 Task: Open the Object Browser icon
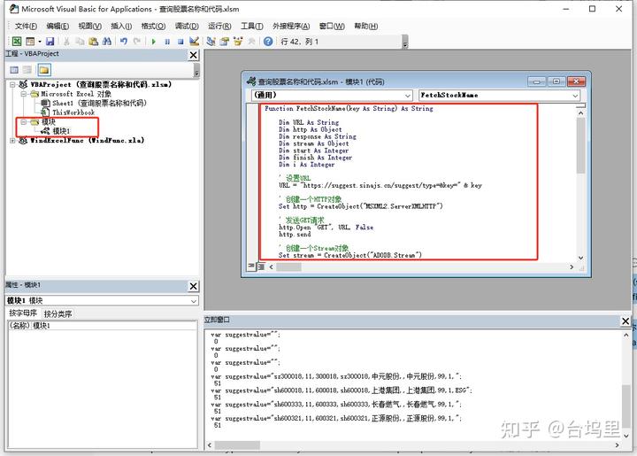pyautogui.click(x=238, y=41)
